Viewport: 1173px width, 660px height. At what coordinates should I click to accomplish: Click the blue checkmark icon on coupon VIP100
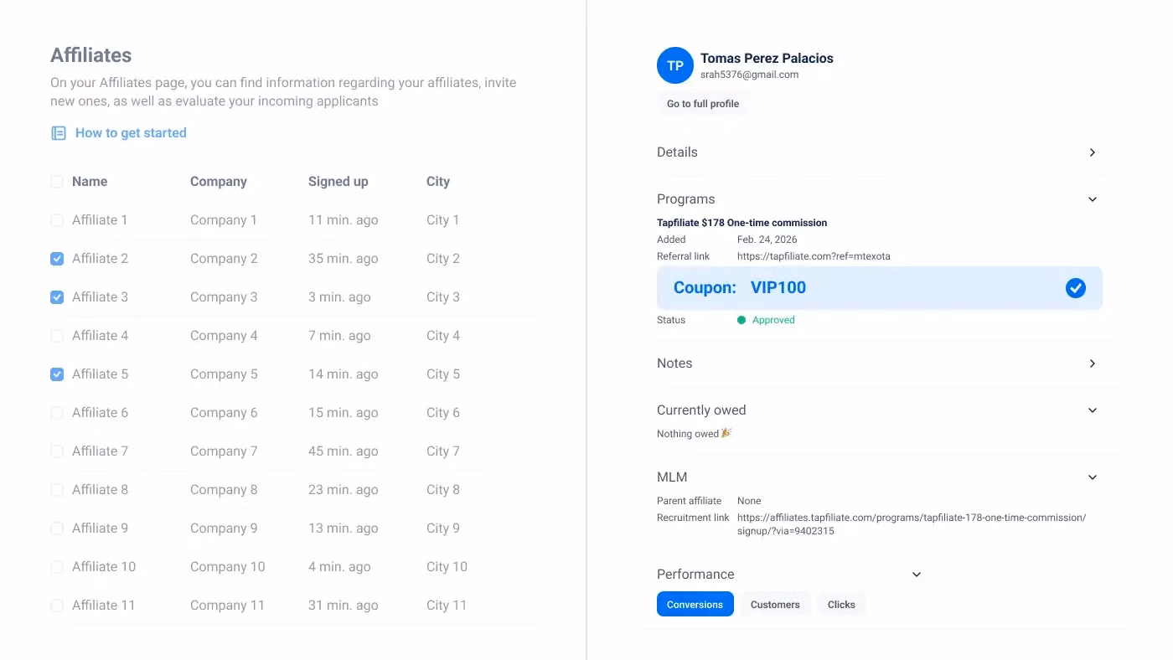[1075, 288]
